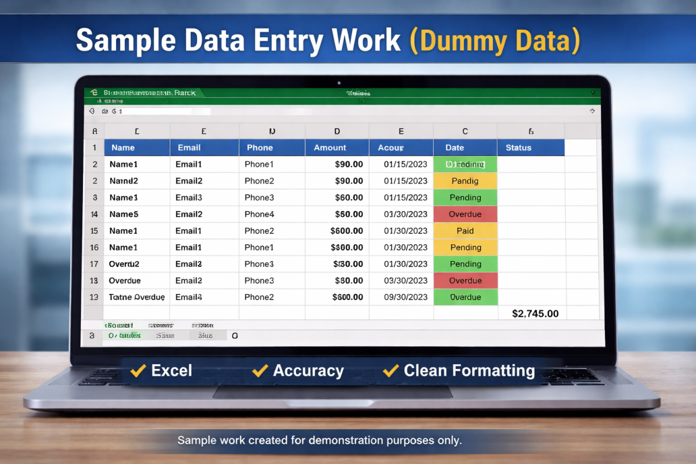Image resolution: width=696 pixels, height=464 pixels.
Task: Select the Phone4 cell
Action: tap(271, 215)
